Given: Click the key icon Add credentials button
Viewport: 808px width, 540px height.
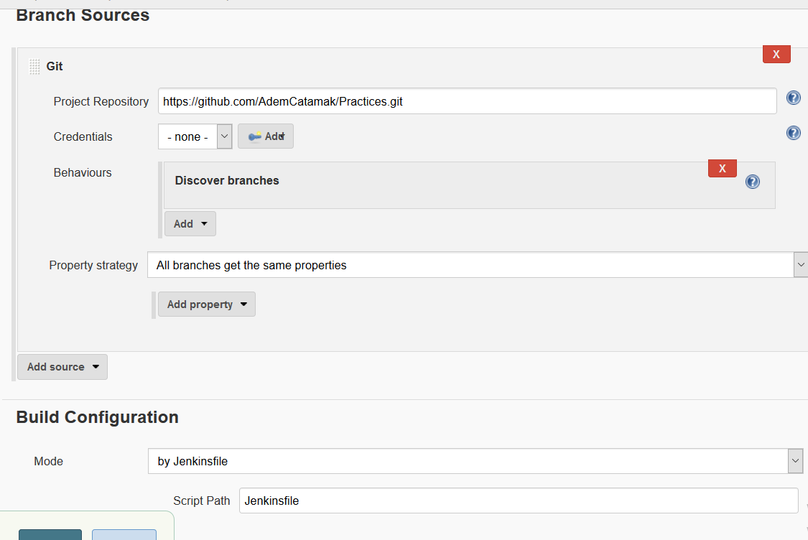Looking at the screenshot, I should (x=266, y=136).
